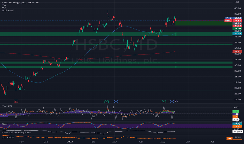Click the lightning bolt event marker
Image resolution: width=244 pixels, height=144 pixels.
[x=175, y=102]
